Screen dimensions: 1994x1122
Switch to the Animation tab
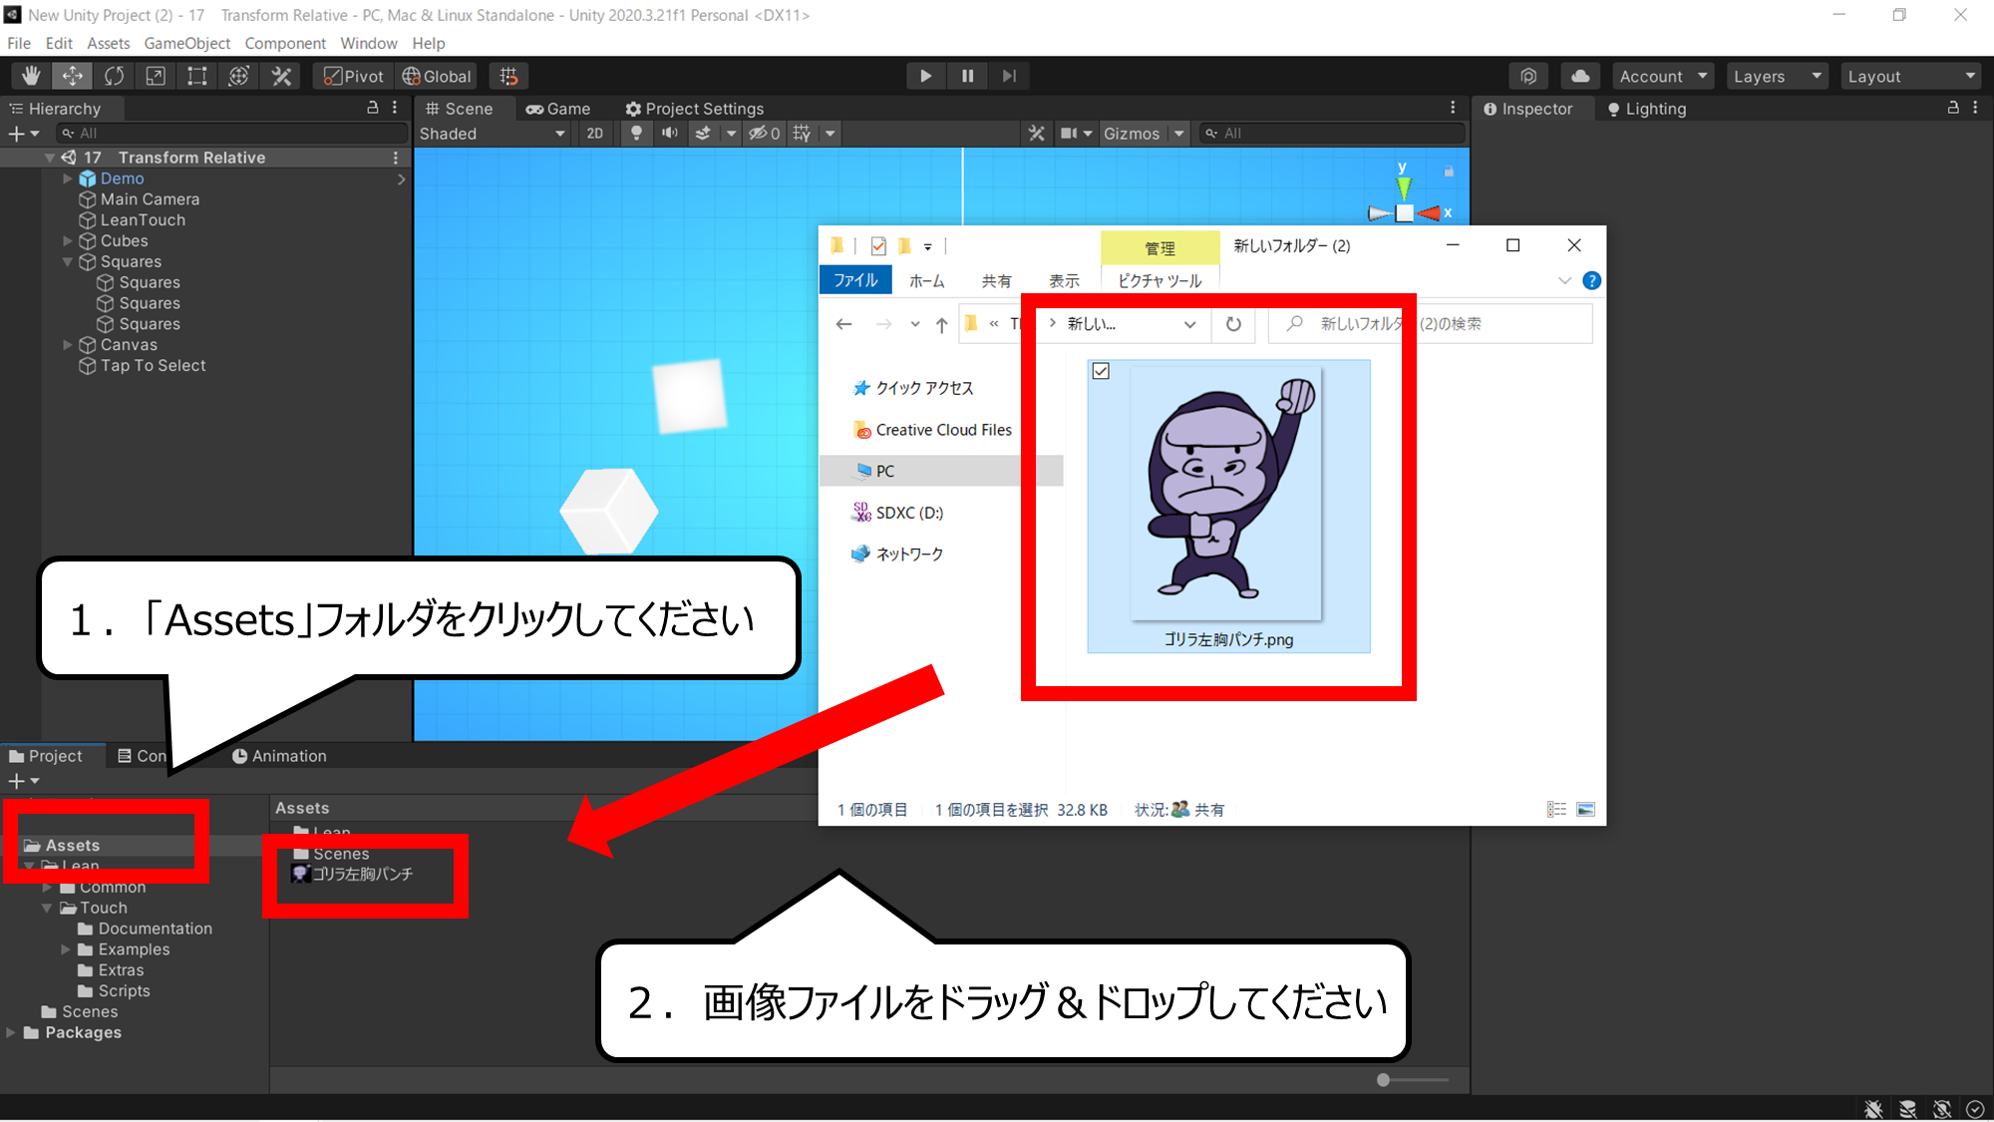[x=279, y=756]
